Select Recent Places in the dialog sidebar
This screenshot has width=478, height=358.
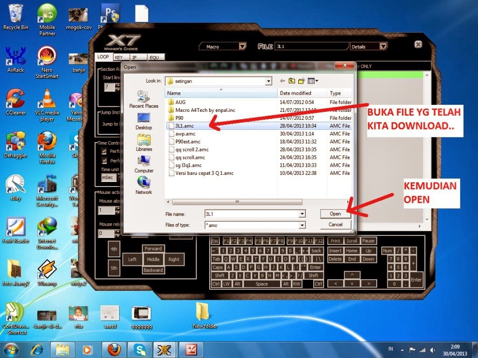[143, 99]
